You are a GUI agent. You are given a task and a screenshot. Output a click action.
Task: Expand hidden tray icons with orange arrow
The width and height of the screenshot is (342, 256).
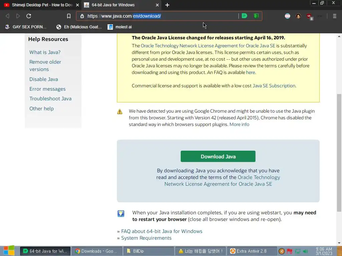pyautogui.click(x=282, y=251)
